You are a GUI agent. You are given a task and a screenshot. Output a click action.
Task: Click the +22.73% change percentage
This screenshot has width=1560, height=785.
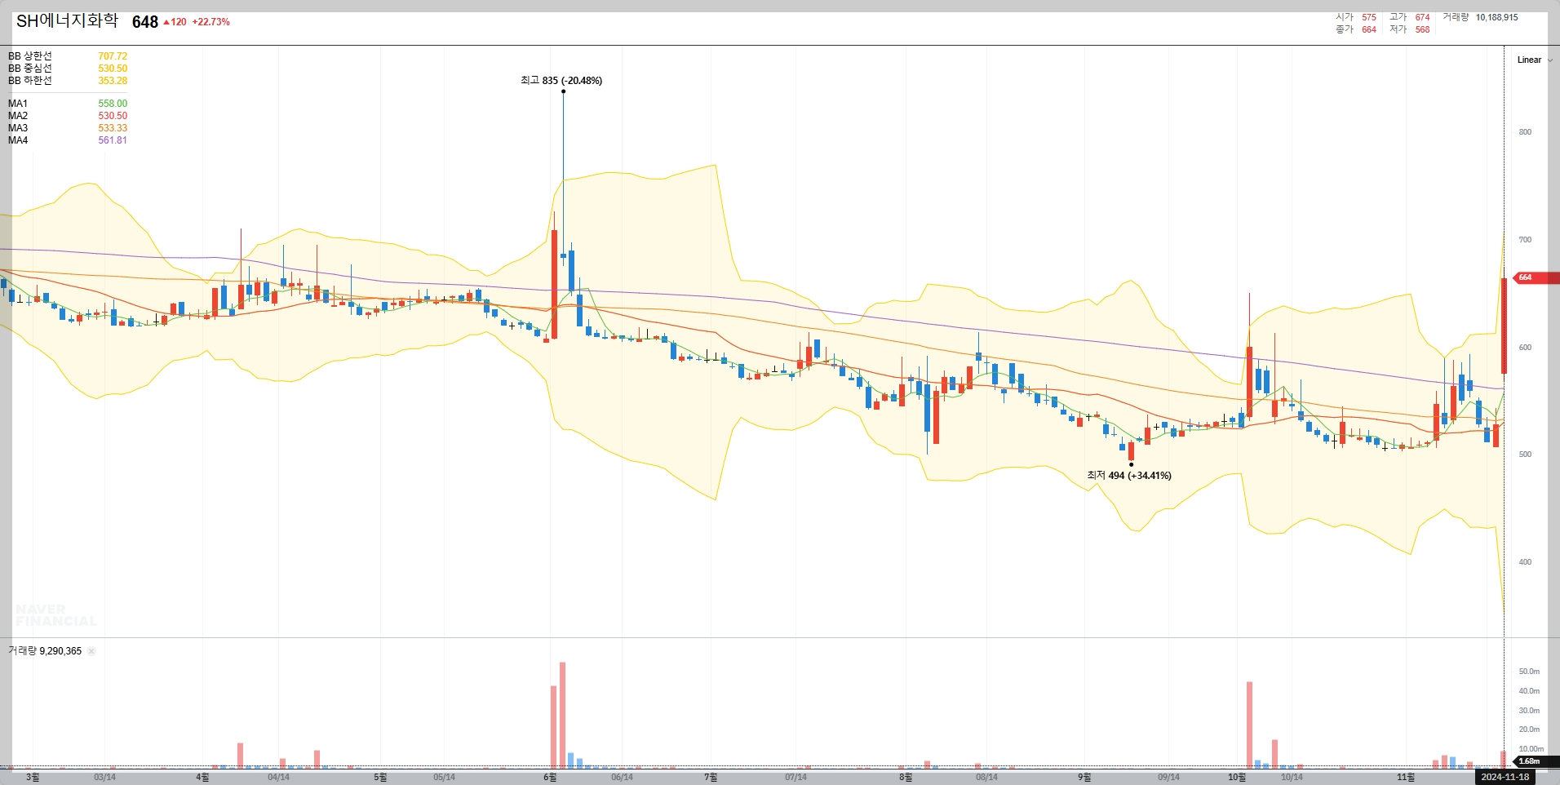[x=211, y=22]
